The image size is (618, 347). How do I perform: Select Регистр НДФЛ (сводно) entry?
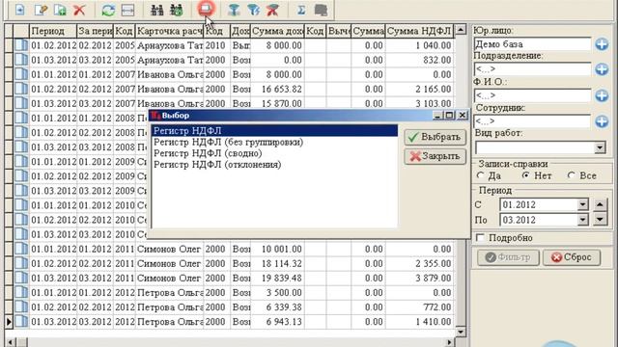click(x=208, y=153)
